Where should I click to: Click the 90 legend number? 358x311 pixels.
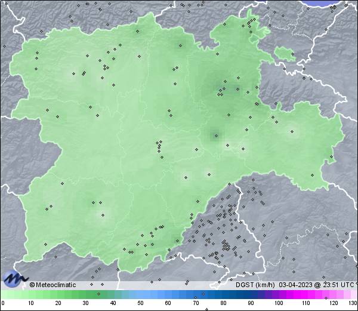pos(251,303)
